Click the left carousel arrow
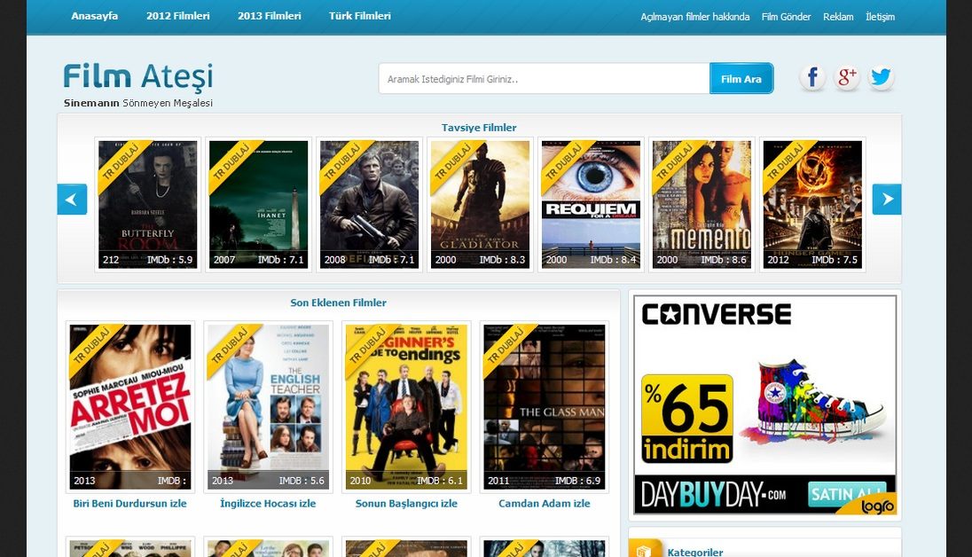Screen dimensions: 972x557 (x=72, y=199)
